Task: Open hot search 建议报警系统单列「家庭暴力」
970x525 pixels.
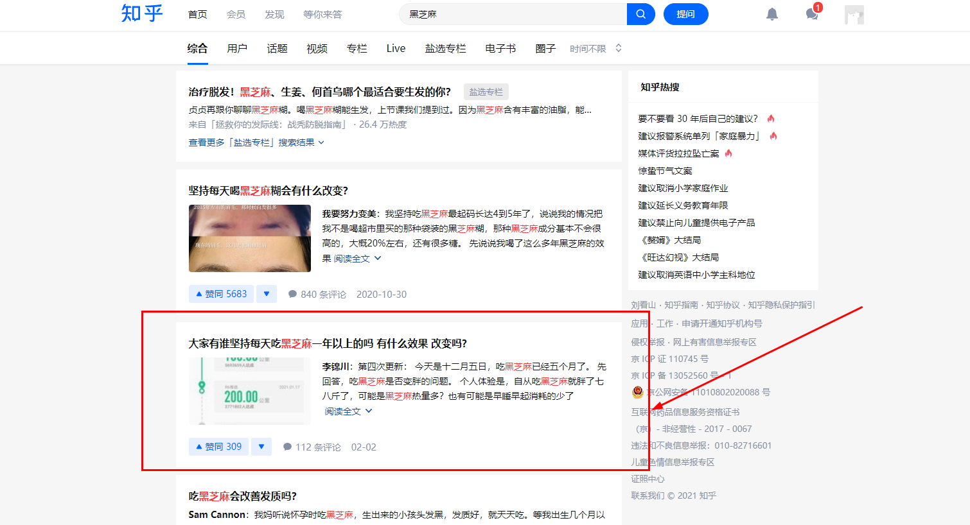Action: click(x=700, y=136)
